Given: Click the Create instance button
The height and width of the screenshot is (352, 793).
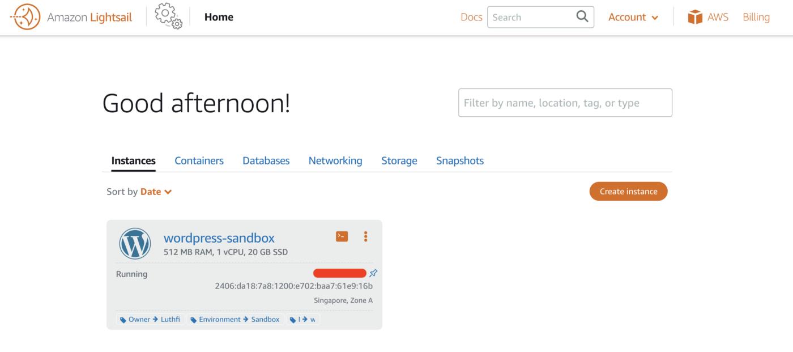Looking at the screenshot, I should (628, 191).
